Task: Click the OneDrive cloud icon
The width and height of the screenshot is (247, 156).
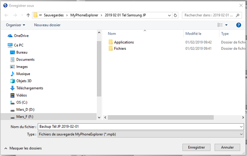Action: tap(10, 36)
